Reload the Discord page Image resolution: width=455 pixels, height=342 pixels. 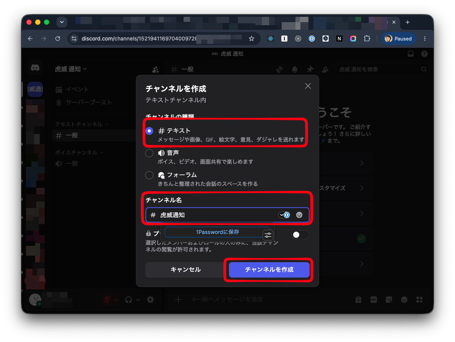[58, 39]
